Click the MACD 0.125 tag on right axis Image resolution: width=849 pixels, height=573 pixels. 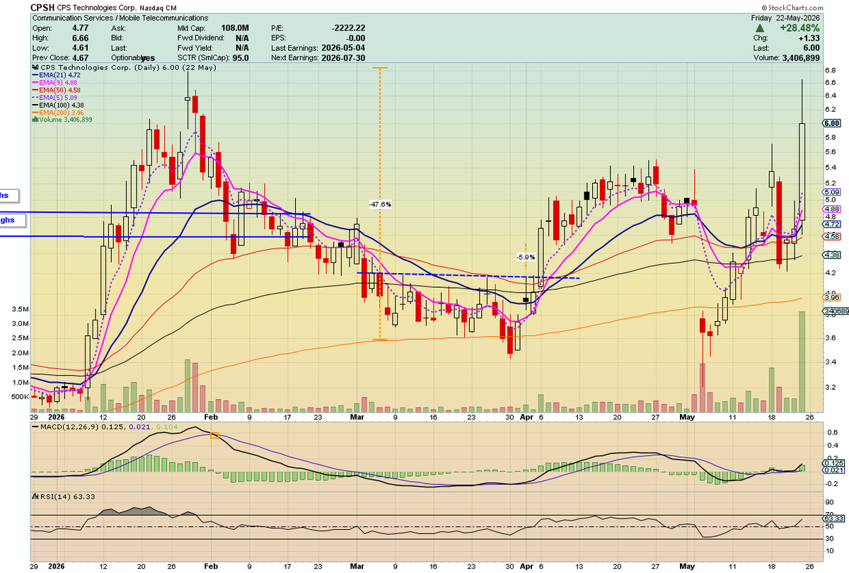point(832,463)
